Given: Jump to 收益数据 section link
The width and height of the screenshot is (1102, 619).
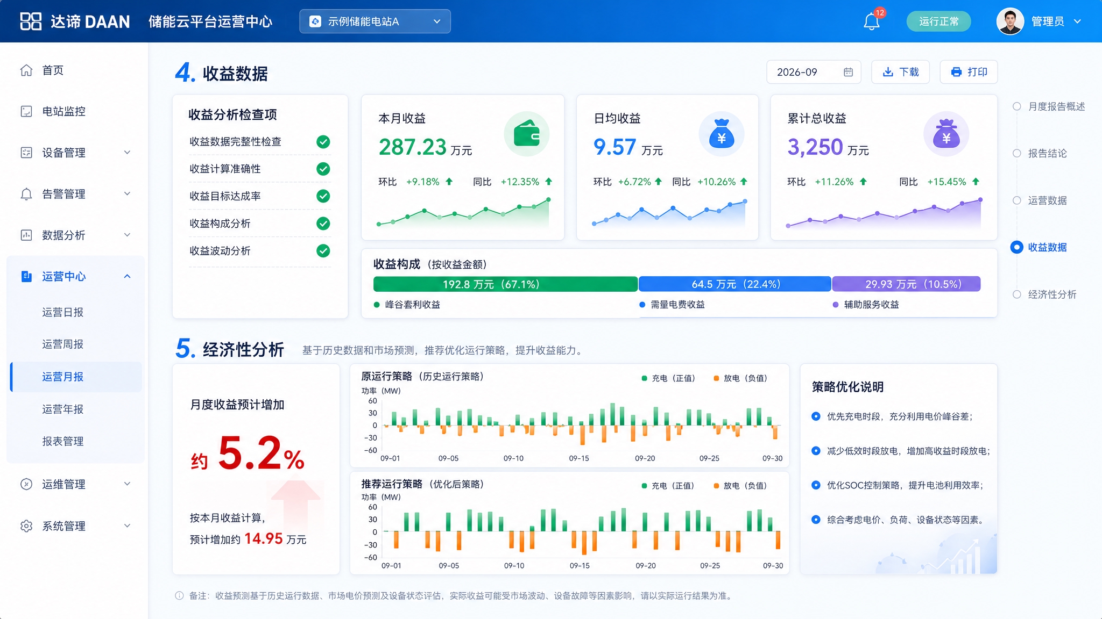Looking at the screenshot, I should tap(1047, 247).
